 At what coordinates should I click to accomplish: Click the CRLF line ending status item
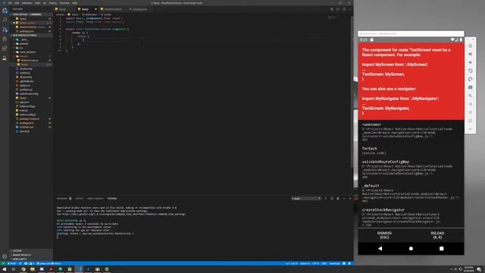click(x=324, y=263)
